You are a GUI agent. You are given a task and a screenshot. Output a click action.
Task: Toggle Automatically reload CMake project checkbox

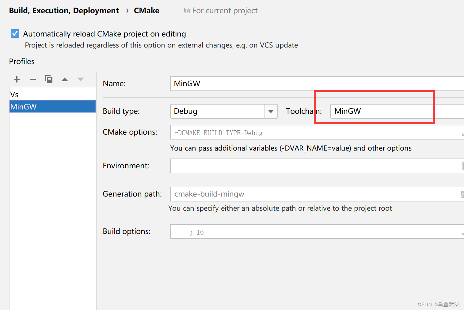[15, 33]
